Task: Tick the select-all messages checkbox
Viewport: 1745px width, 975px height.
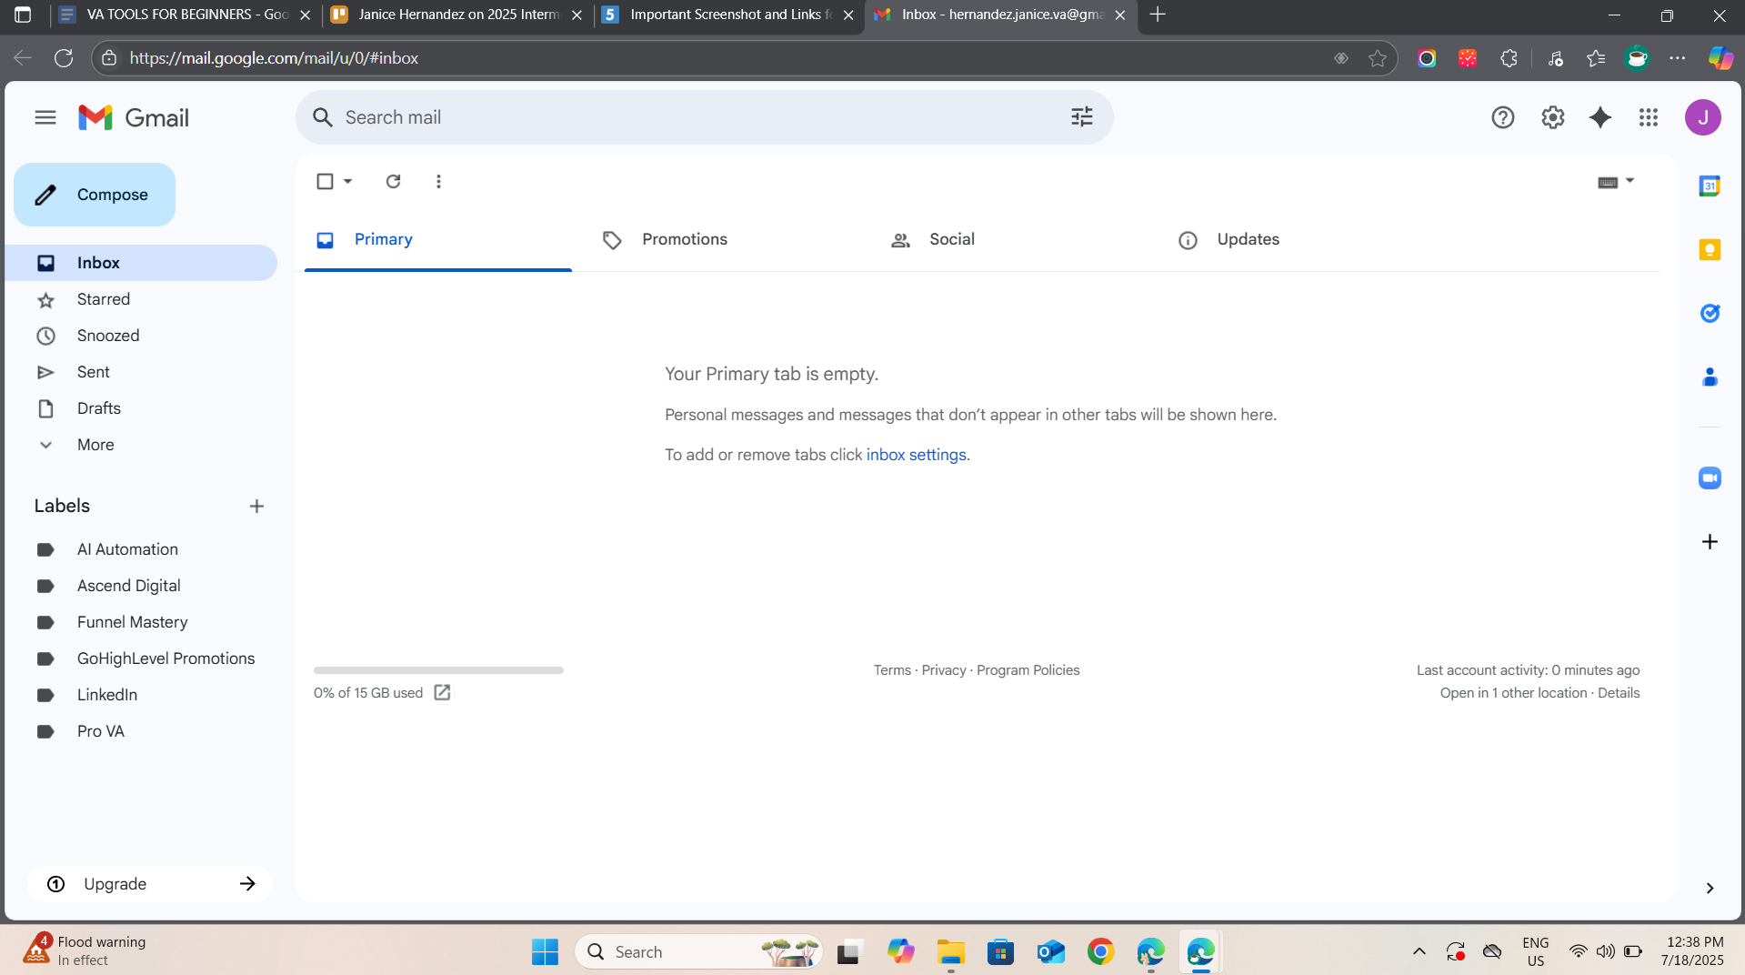Action: pos(325,181)
